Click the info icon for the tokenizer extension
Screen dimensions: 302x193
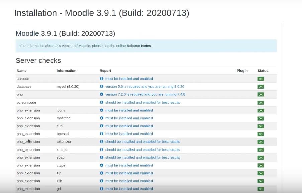click(x=102, y=142)
